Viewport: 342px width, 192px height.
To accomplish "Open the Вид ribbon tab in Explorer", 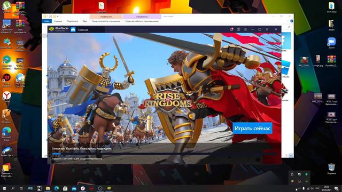I will point(85,21).
